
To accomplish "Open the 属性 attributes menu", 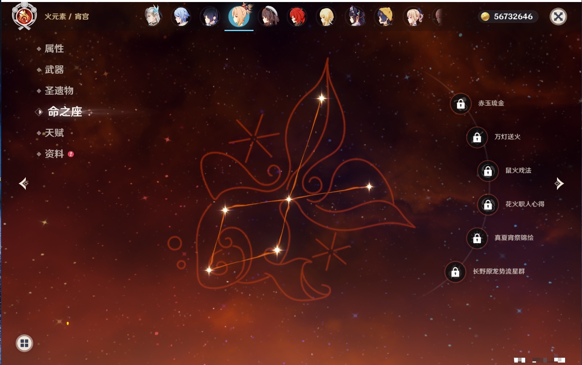I will click(54, 49).
